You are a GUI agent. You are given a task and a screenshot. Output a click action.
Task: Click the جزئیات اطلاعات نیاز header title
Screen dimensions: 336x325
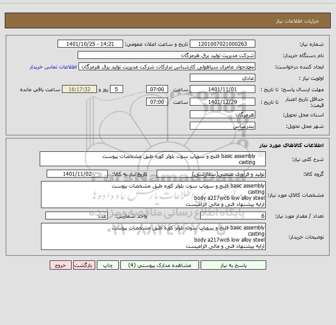click(x=298, y=21)
